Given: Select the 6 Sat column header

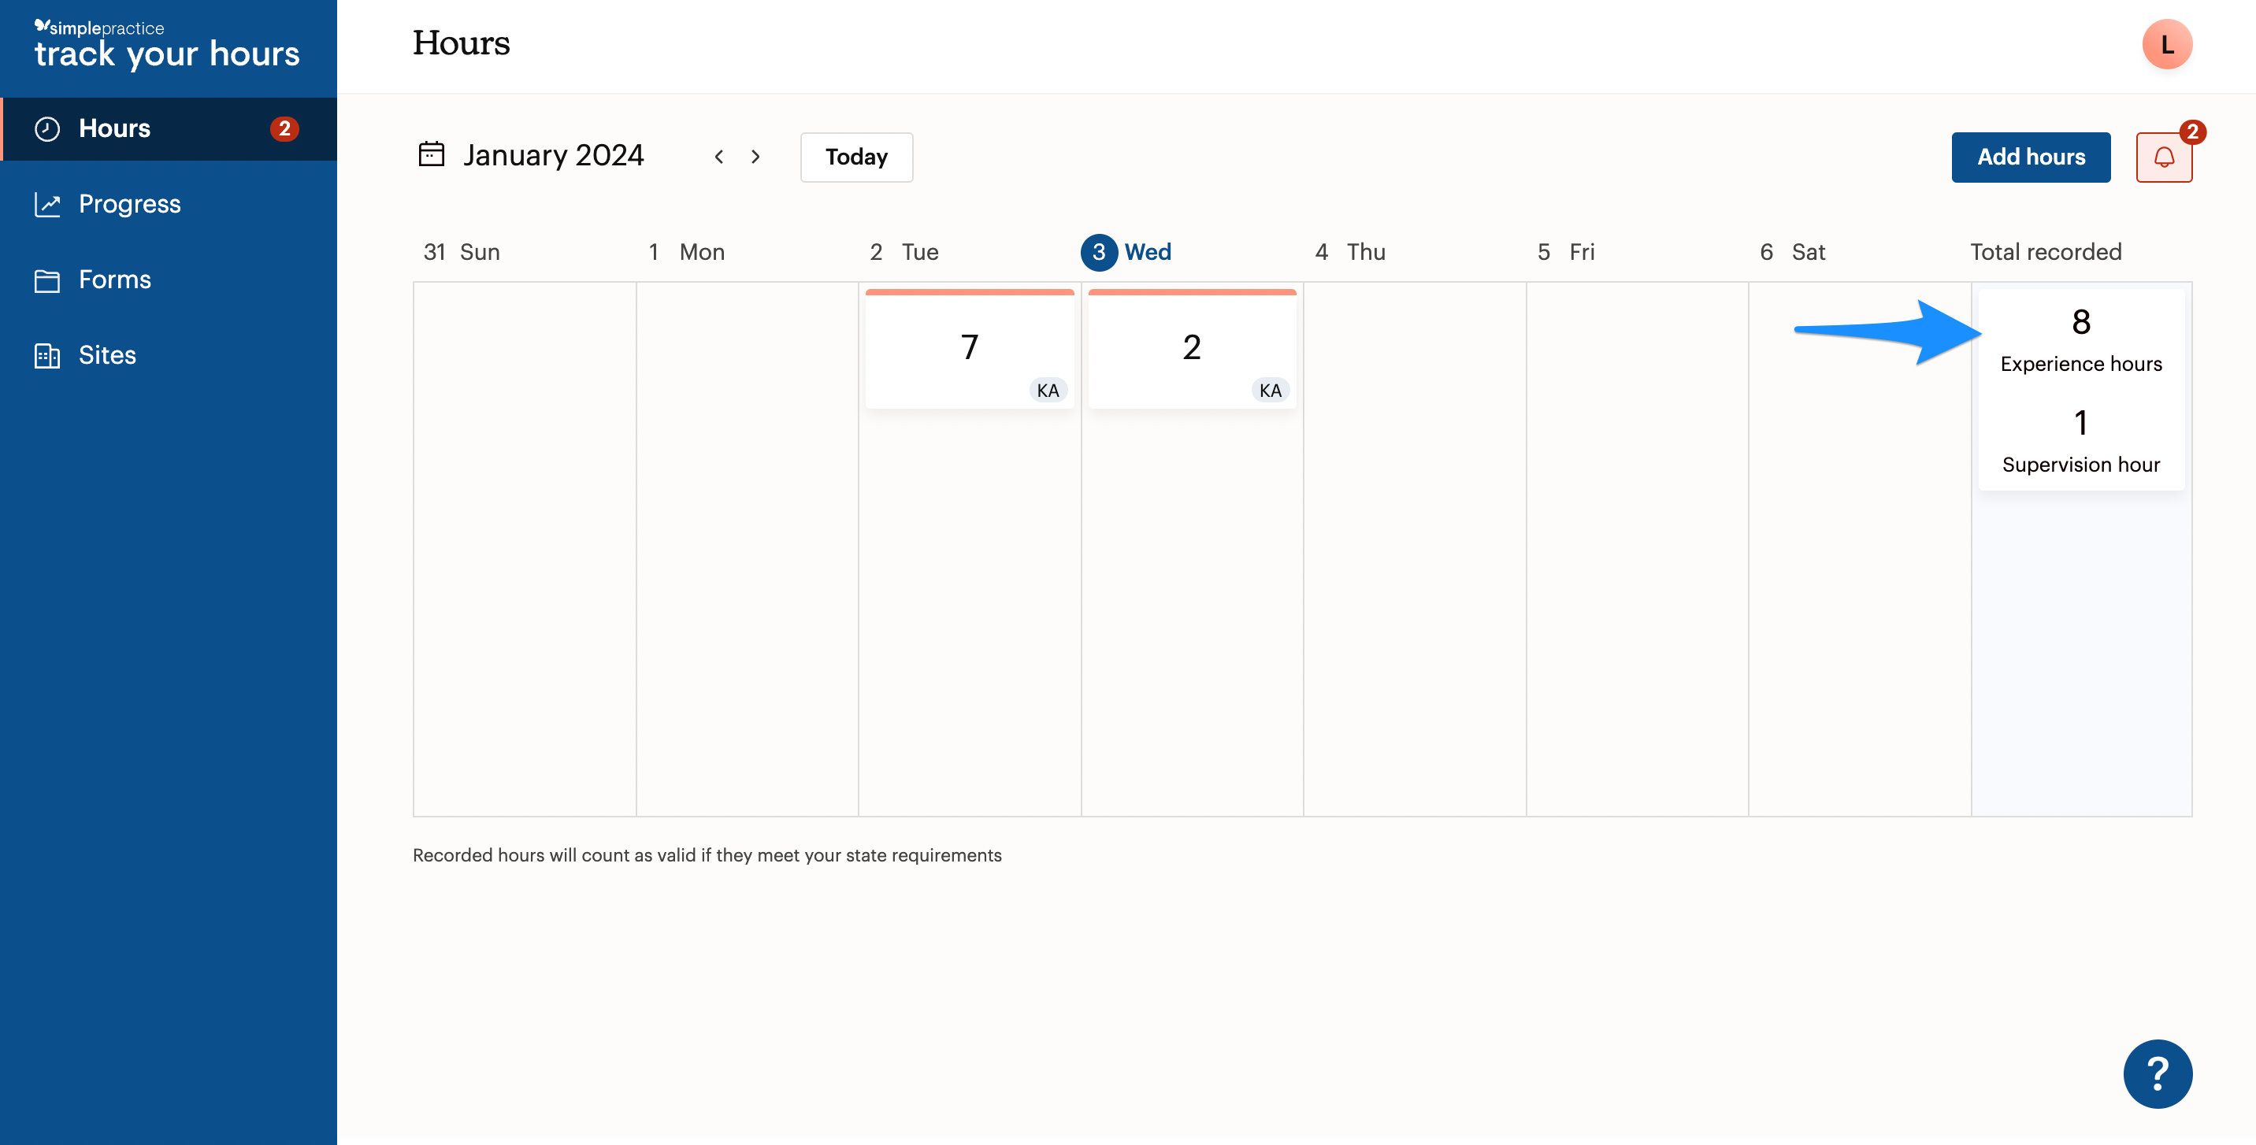Looking at the screenshot, I should [x=1792, y=252].
